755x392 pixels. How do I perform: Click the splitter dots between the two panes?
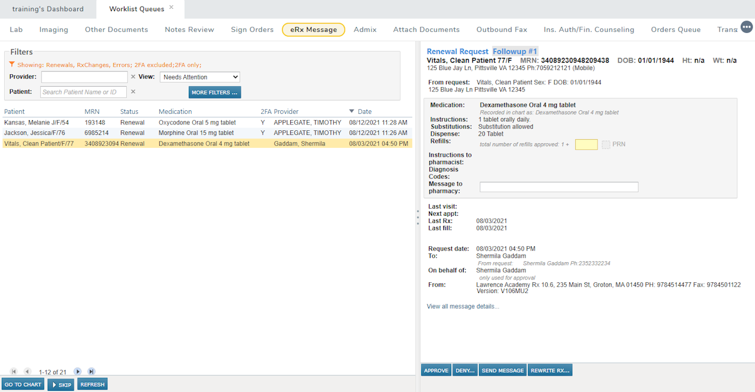tap(418, 218)
